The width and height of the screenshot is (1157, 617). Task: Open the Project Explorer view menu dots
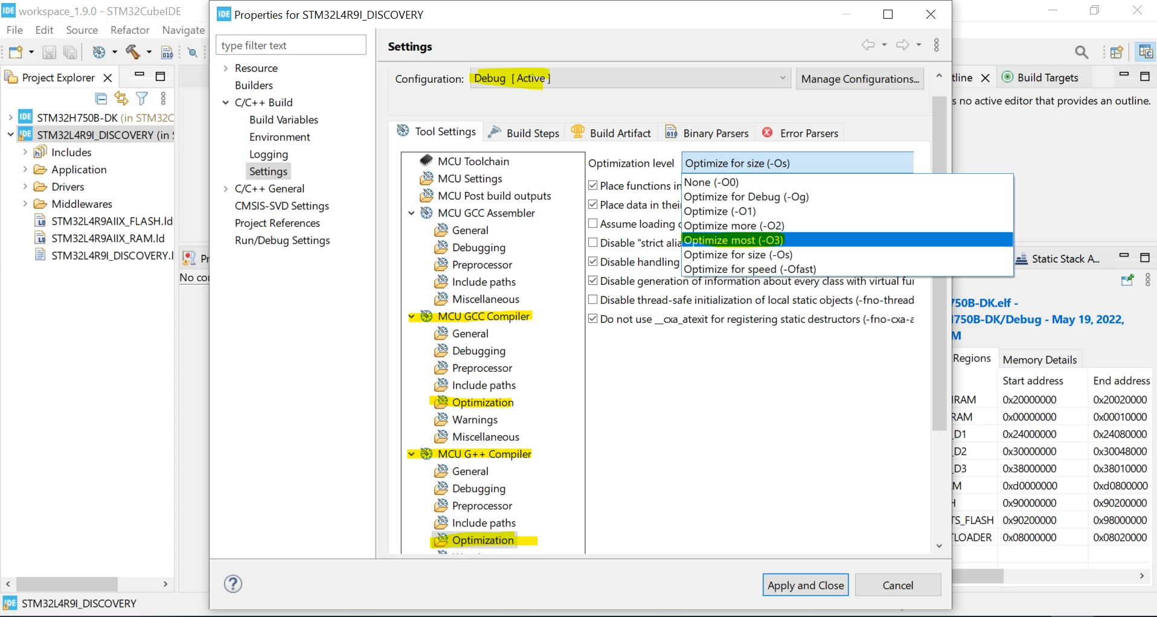163,98
